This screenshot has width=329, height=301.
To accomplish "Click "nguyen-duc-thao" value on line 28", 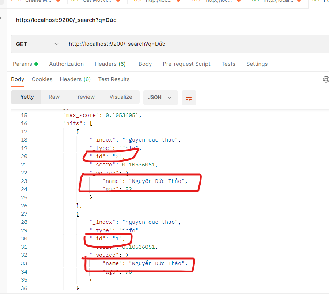I will click(x=150, y=222).
